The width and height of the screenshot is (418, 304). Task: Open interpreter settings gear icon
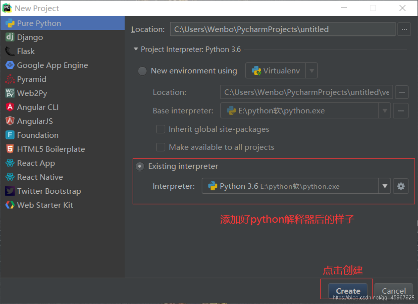[x=401, y=186]
